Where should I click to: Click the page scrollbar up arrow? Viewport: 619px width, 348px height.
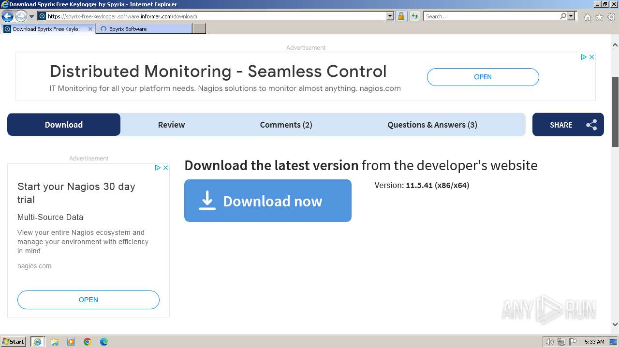(615, 45)
